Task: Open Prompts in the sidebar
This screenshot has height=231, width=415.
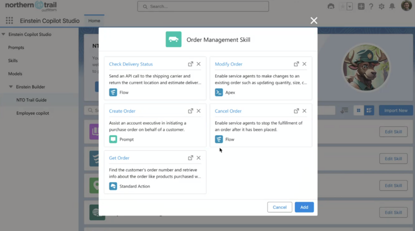Action: pos(16,48)
